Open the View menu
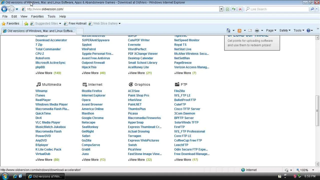This screenshot has height=180, width=320. tap(24, 16)
